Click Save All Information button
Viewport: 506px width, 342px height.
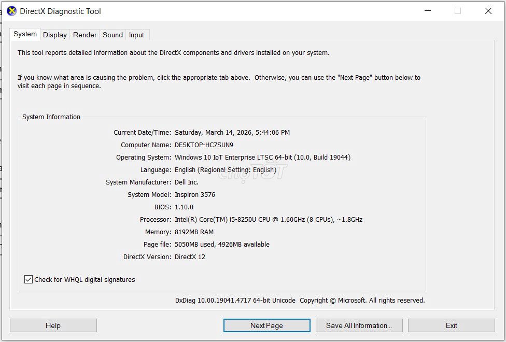pos(359,325)
